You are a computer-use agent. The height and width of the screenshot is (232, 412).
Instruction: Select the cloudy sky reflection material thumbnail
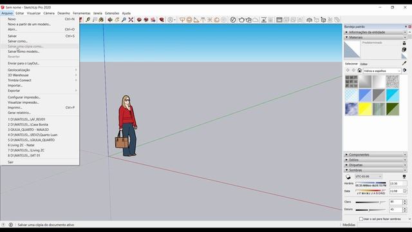click(351, 109)
